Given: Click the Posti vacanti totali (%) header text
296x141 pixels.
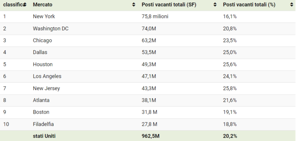Looking at the screenshot, I should coord(249,5).
